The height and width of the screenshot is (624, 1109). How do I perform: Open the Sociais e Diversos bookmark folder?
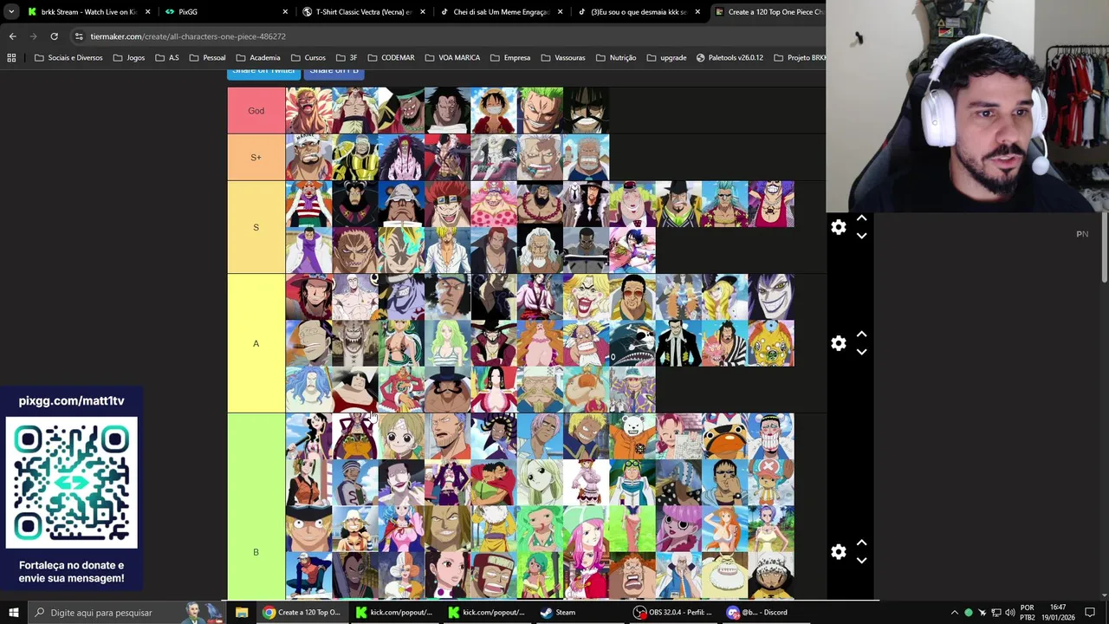click(68, 58)
